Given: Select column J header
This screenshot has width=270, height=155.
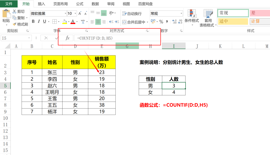Looking at the screenshot, I should [x=197, y=46].
